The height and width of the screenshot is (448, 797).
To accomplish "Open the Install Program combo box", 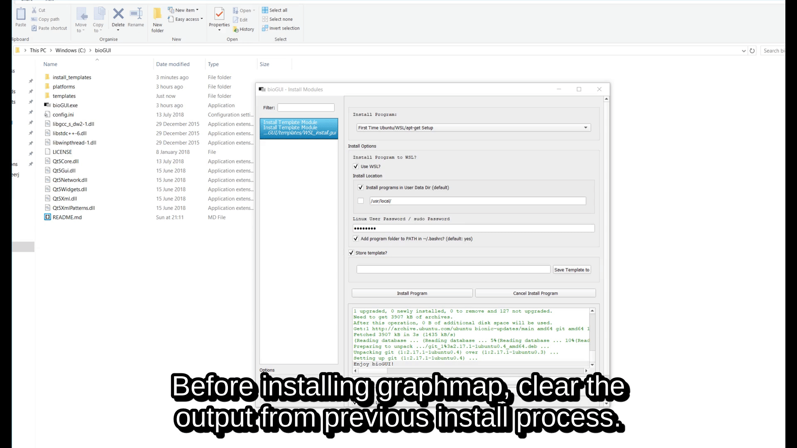I will click(x=473, y=128).
